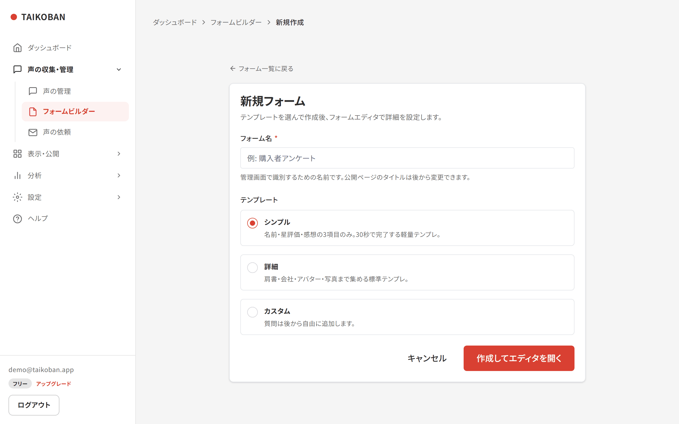Click the back arrow beside フォーム一覧に戻る
This screenshot has width=679, height=424.
[x=233, y=68]
